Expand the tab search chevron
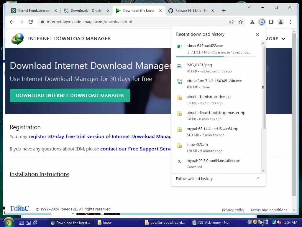Image resolution: width=302 pixels, height=227 pixels. tap(249, 7)
